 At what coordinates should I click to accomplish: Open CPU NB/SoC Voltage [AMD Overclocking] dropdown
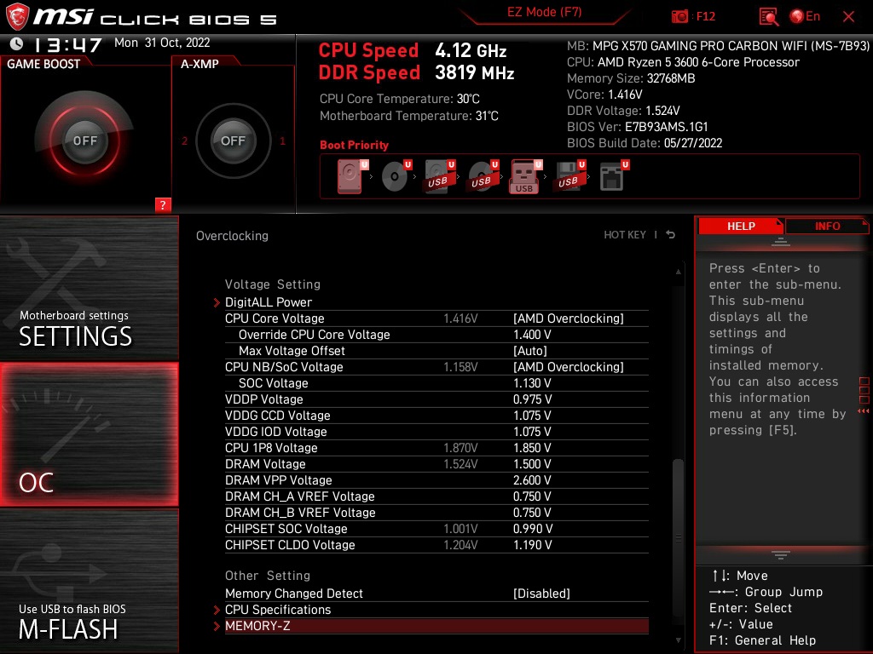pyautogui.click(x=568, y=367)
